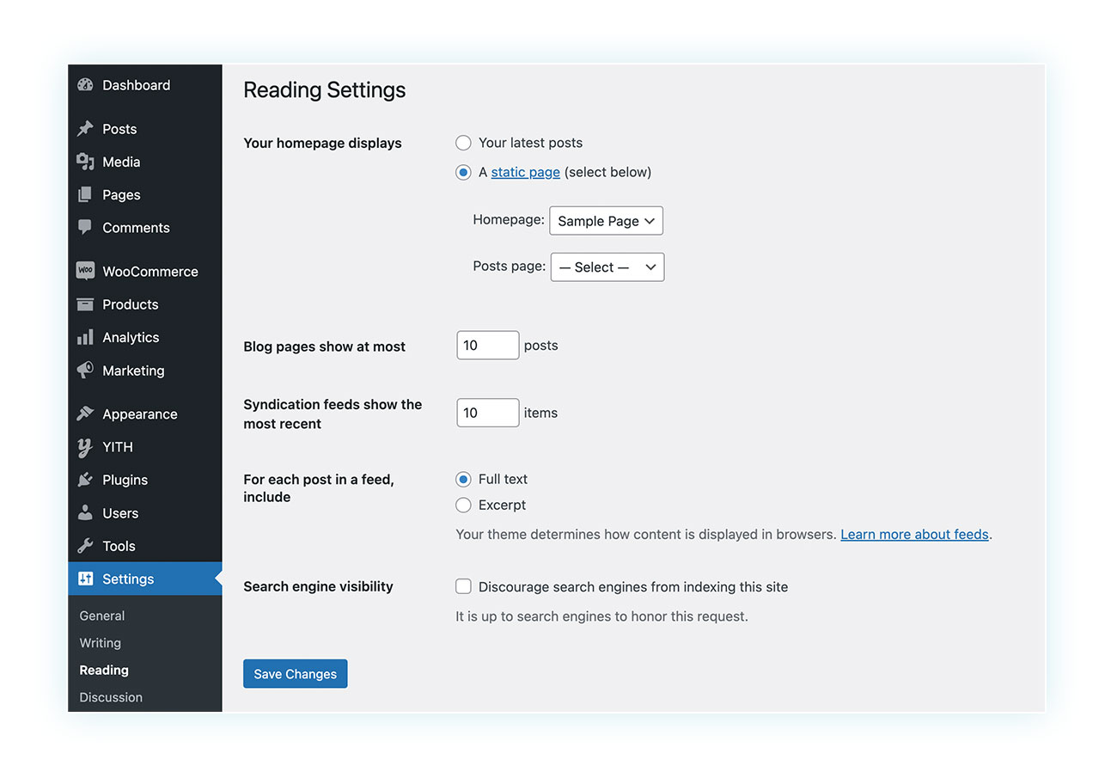Click the Media library icon
Image resolution: width=1117 pixels, height=766 pixels.
click(85, 162)
